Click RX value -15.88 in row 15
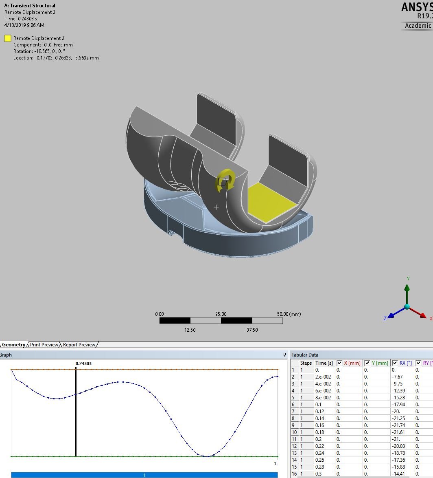The height and width of the screenshot is (478, 433). coord(402,467)
